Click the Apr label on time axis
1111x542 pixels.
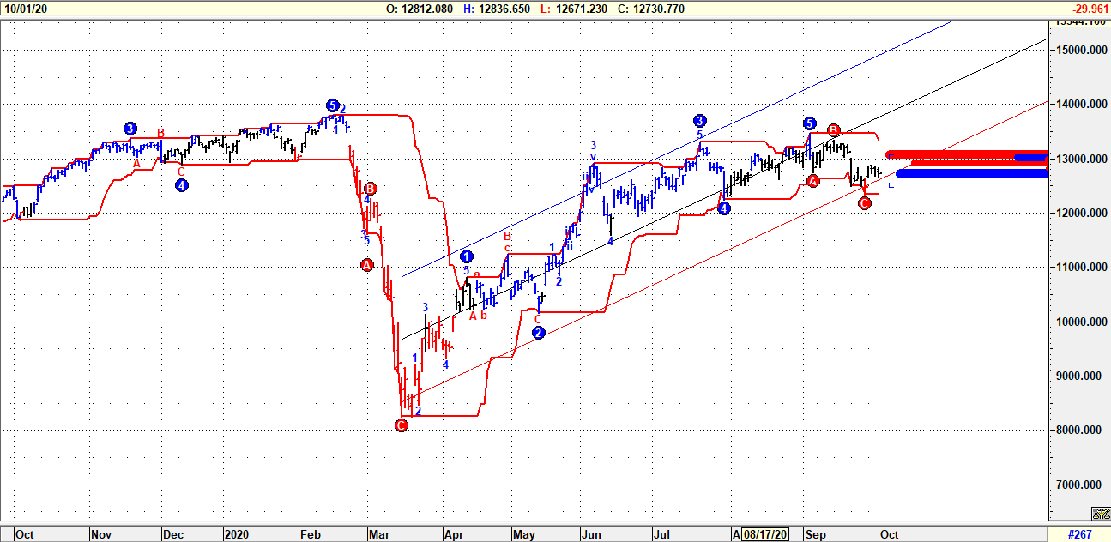tap(454, 534)
